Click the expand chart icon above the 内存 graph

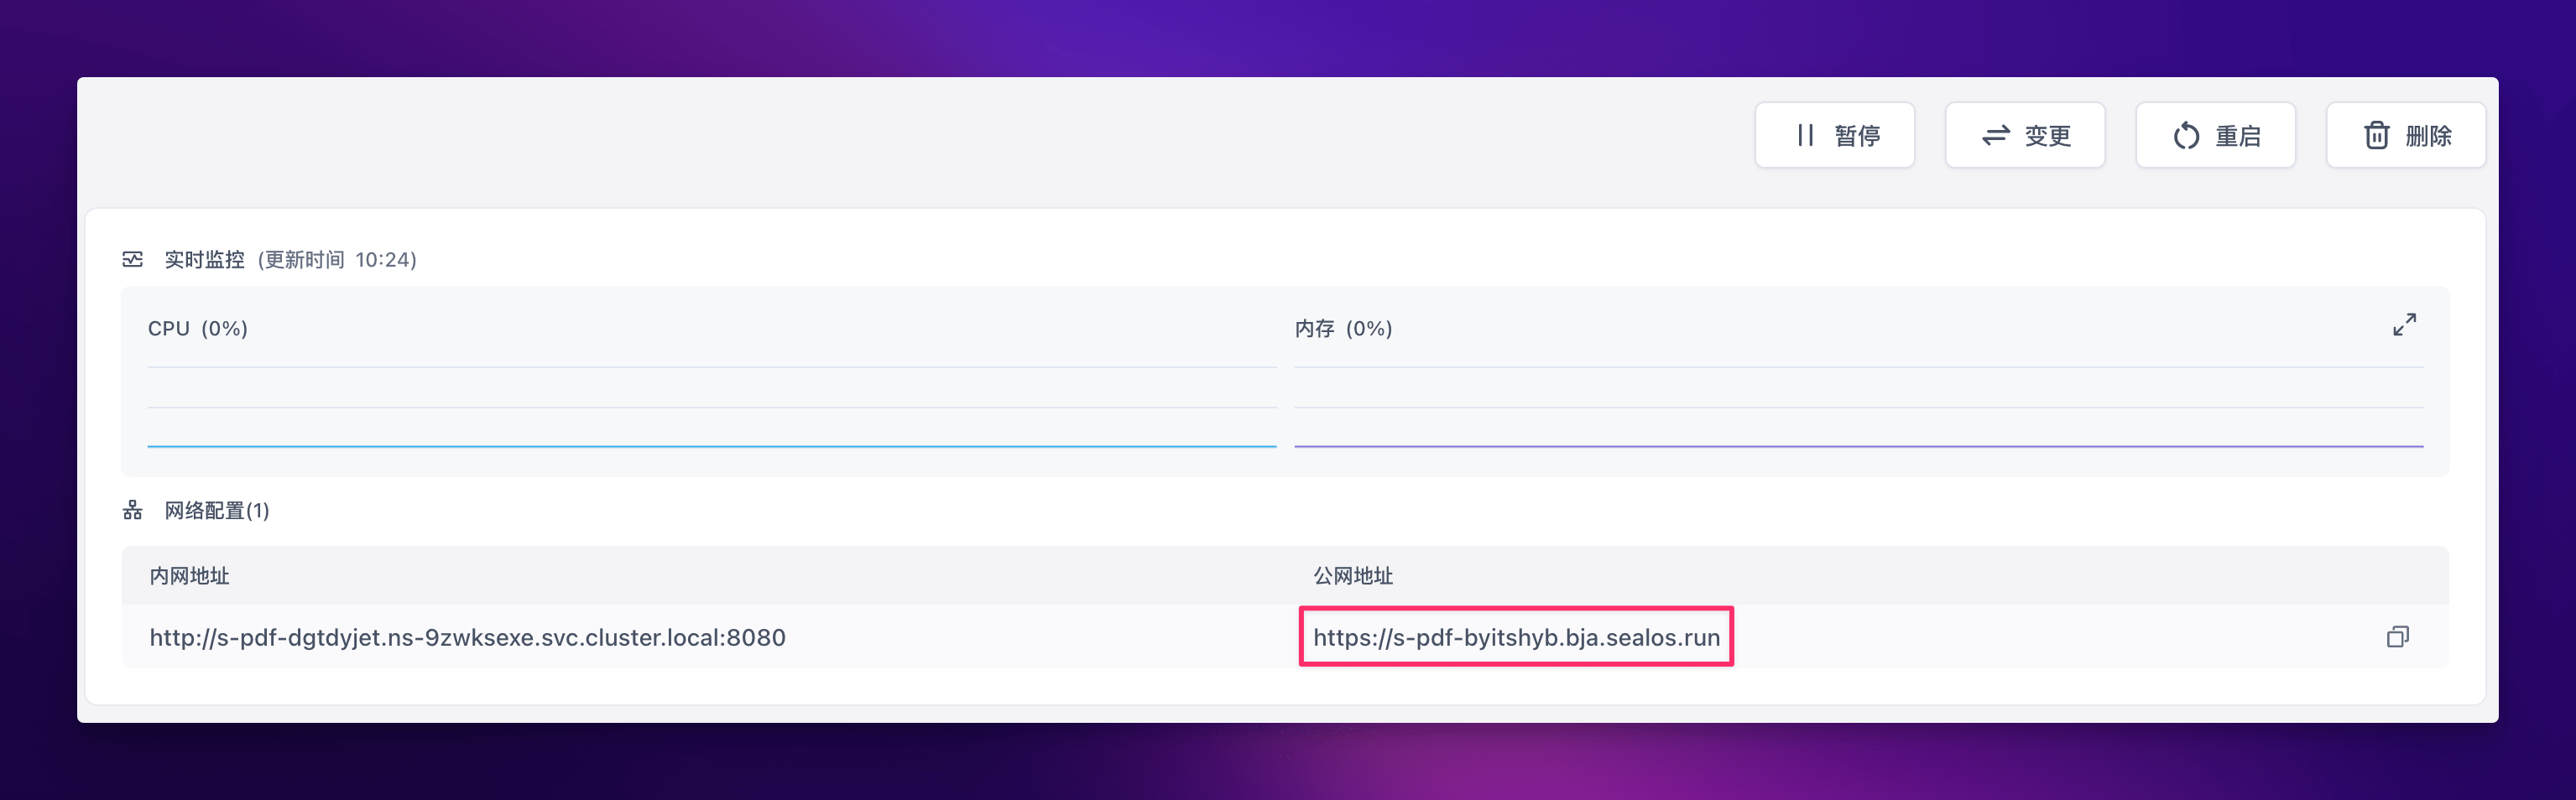click(2405, 325)
